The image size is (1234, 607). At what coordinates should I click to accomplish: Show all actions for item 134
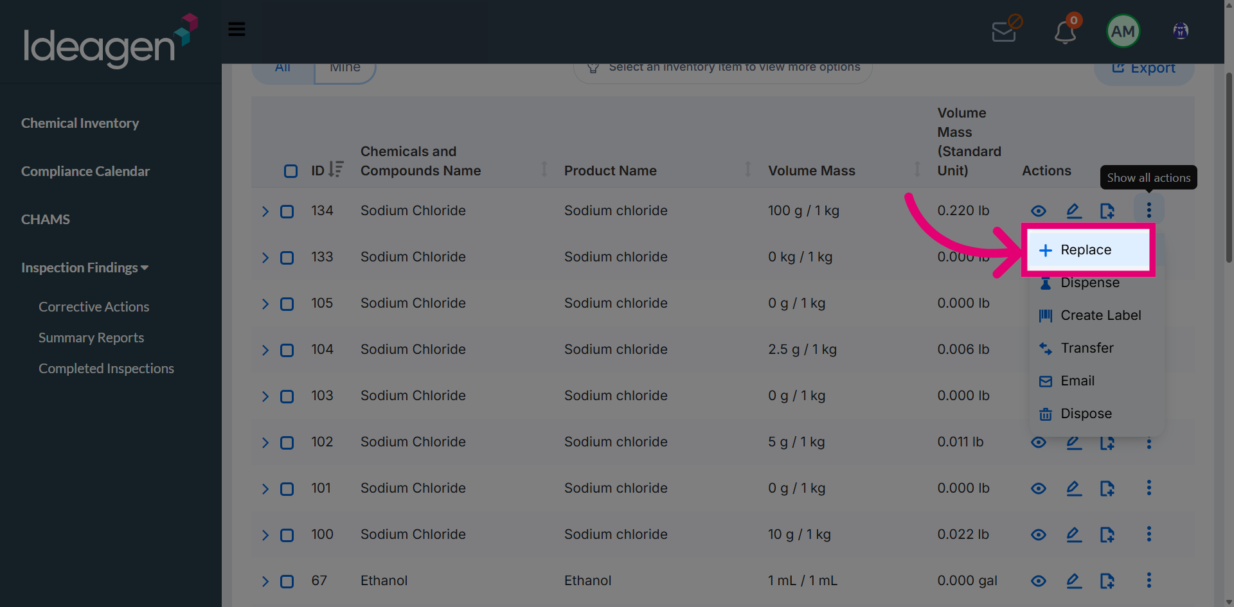pyautogui.click(x=1149, y=210)
